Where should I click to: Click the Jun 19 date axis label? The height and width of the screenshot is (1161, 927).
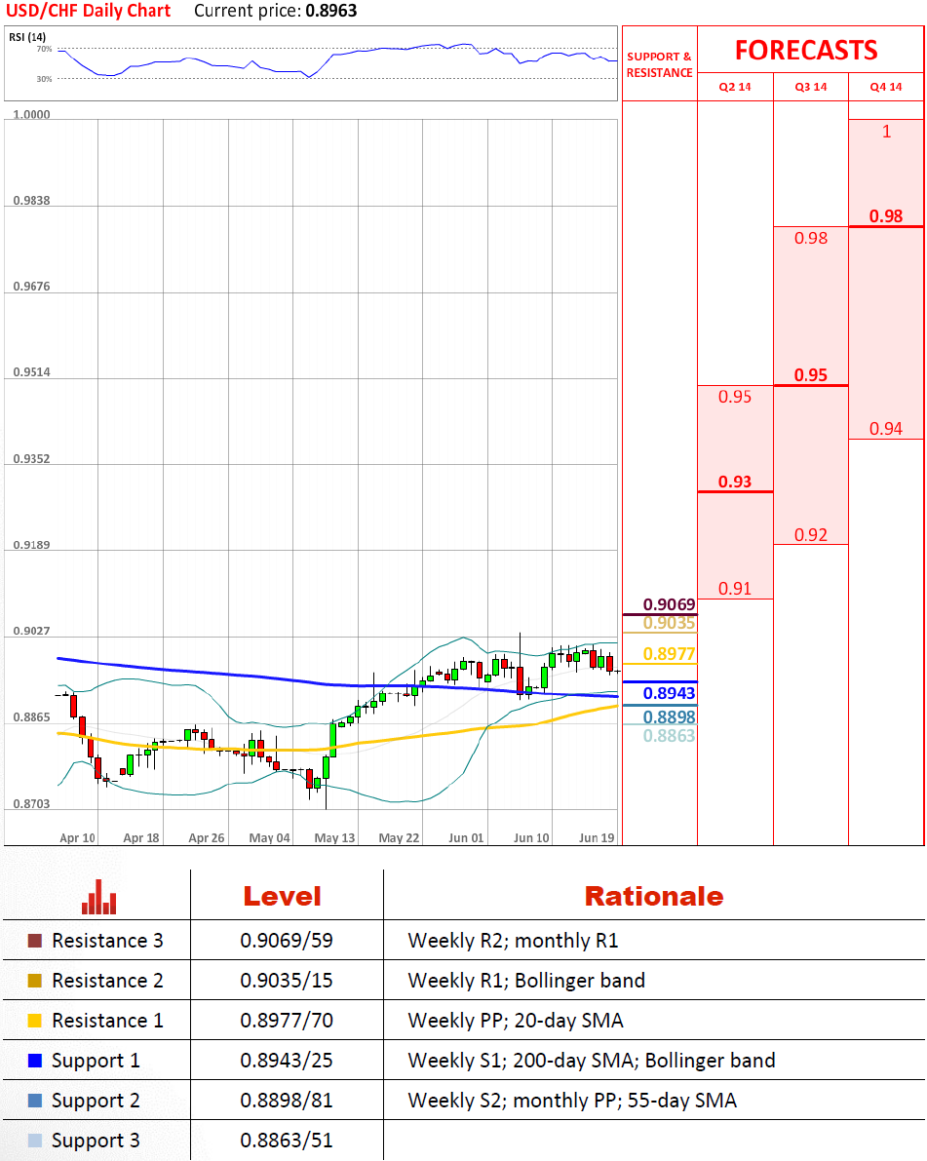[x=597, y=837]
